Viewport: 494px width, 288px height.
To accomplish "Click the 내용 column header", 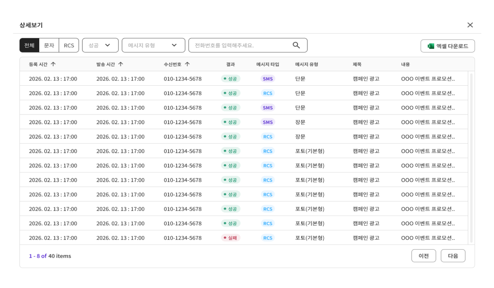I will click(x=405, y=64).
